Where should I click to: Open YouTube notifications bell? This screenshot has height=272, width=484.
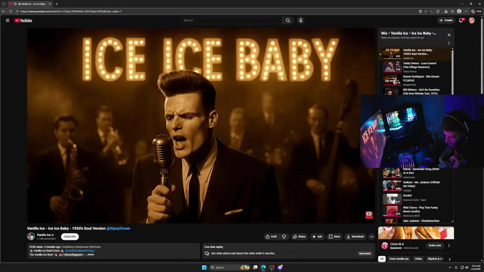tap(461, 20)
